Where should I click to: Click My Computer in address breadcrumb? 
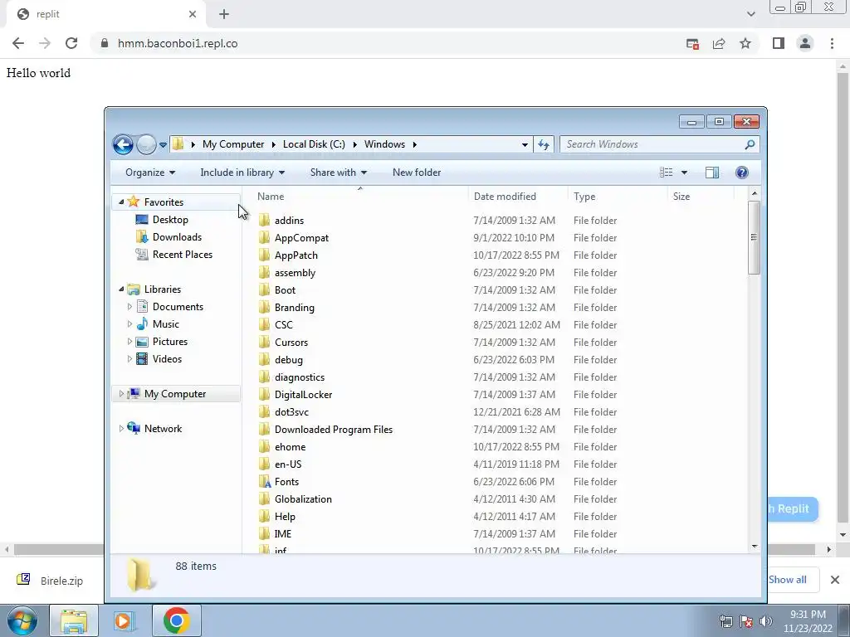click(233, 144)
